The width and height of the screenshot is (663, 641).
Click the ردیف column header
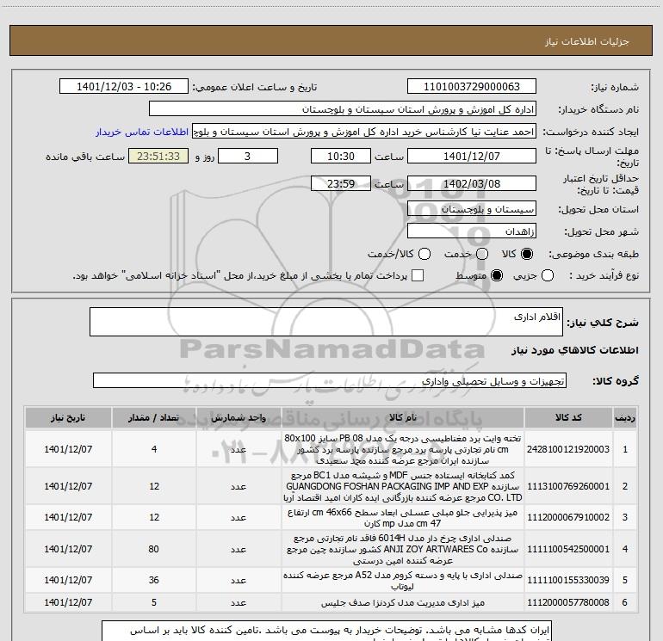click(x=624, y=417)
